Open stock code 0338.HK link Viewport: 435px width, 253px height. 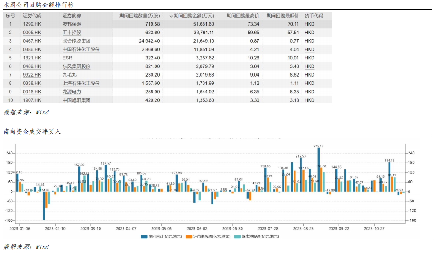[32, 84]
